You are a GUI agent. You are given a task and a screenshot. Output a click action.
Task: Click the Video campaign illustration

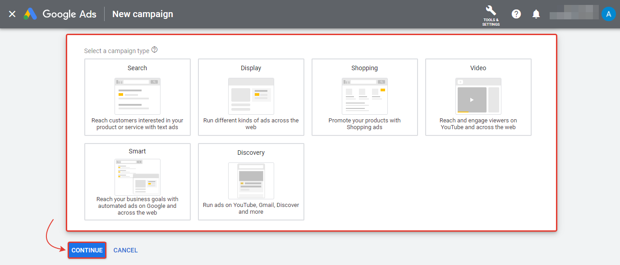click(x=478, y=96)
